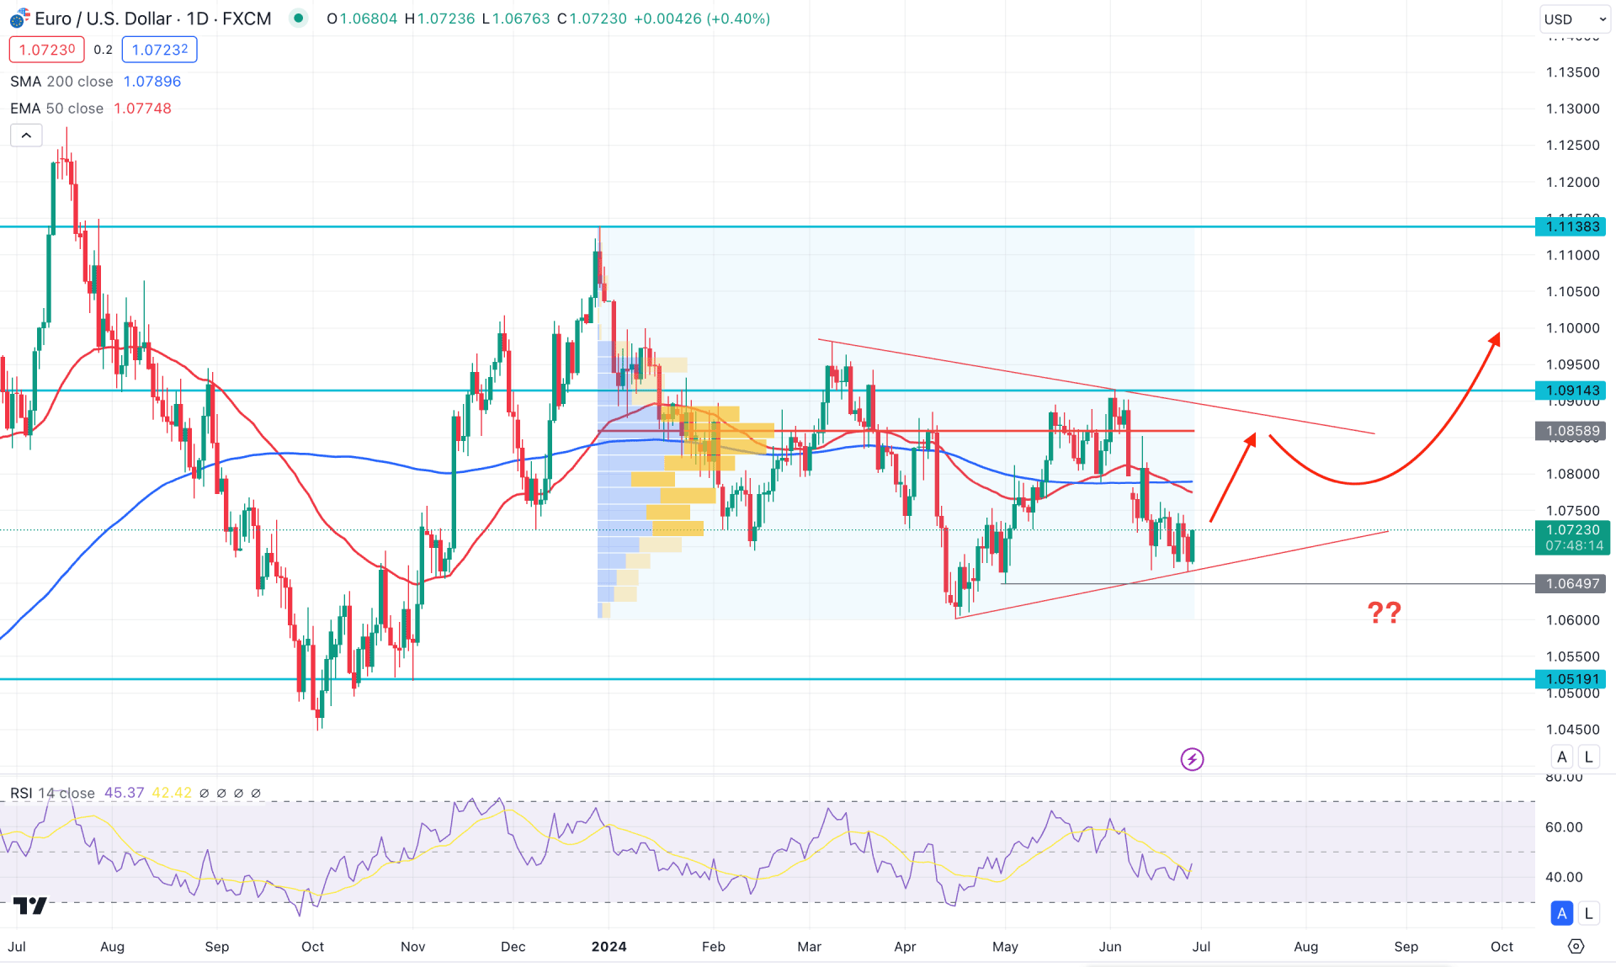Click the sell price 1.07230 button
Viewport: 1616px width, 967px height.
(x=47, y=50)
